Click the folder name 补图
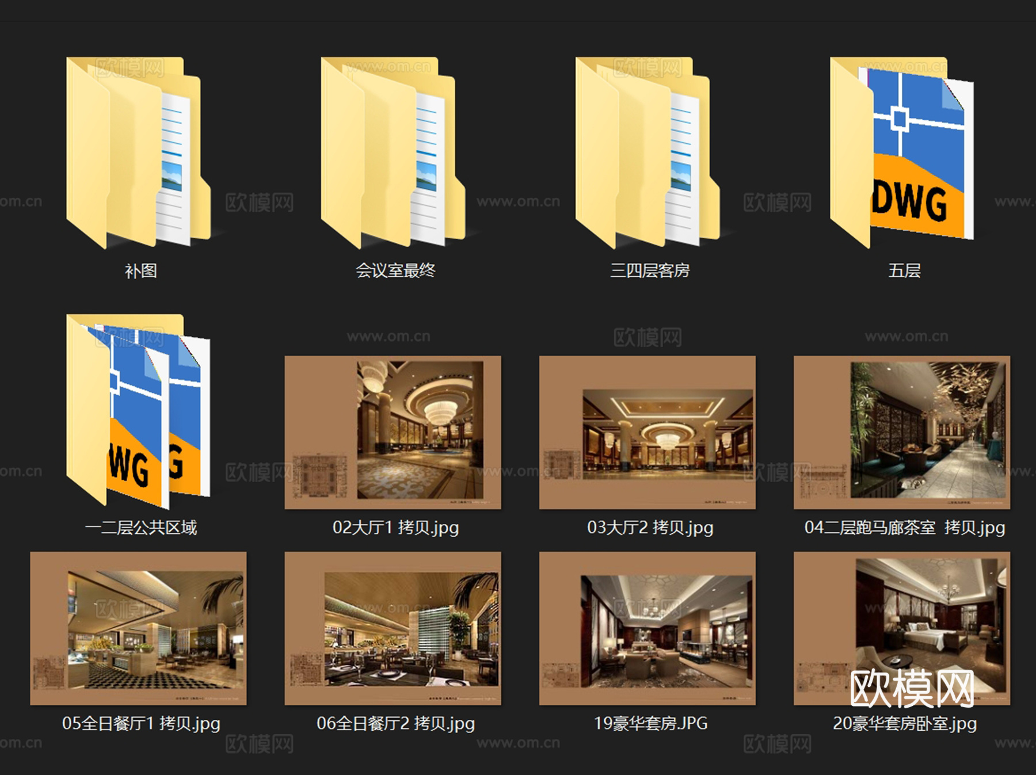Viewport: 1036px width, 775px height. (x=141, y=270)
